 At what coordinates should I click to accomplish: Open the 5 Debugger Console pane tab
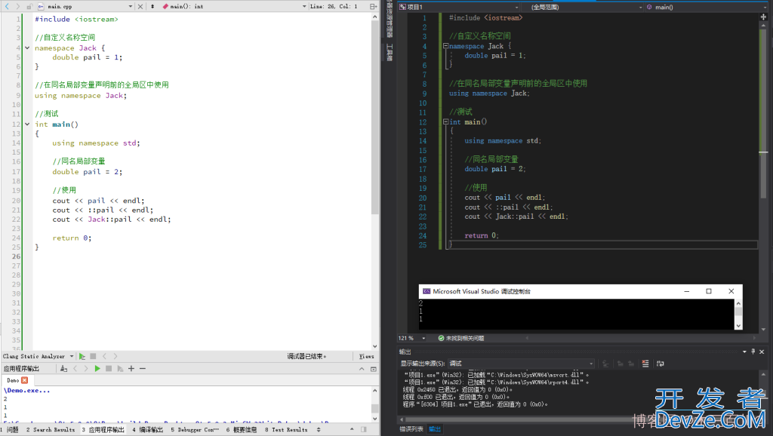[x=195, y=430]
